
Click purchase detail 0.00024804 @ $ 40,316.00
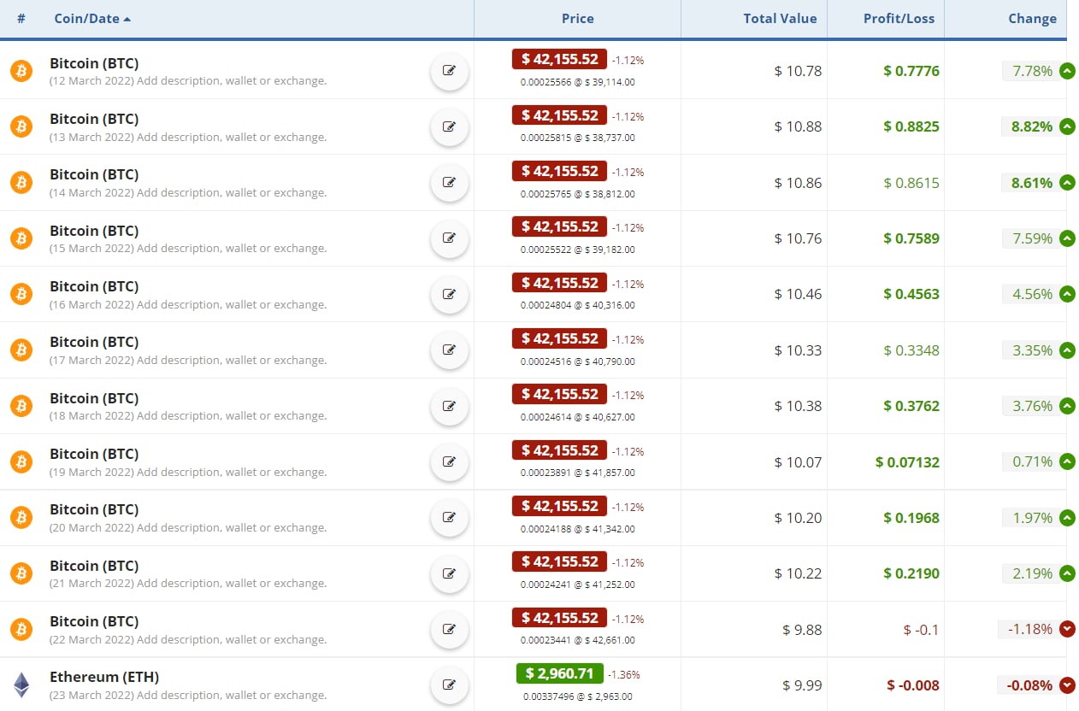[x=578, y=305]
